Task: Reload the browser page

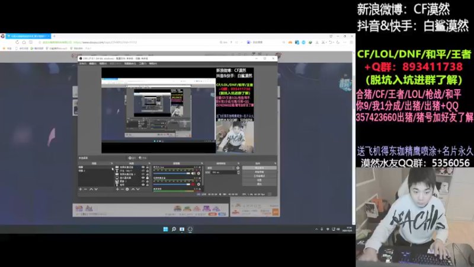Action: click(x=17, y=42)
